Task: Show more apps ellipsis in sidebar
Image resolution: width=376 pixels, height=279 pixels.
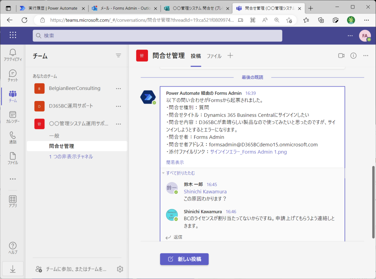Action: 13,179
